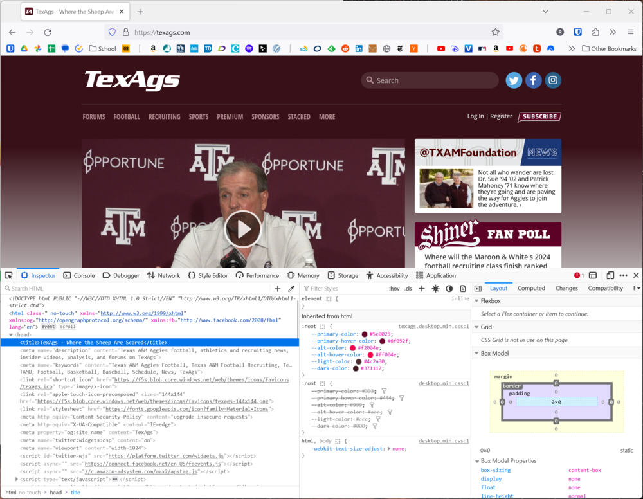
Task: Open Responsive Design Mode icon in DevTools
Action: 610,275
